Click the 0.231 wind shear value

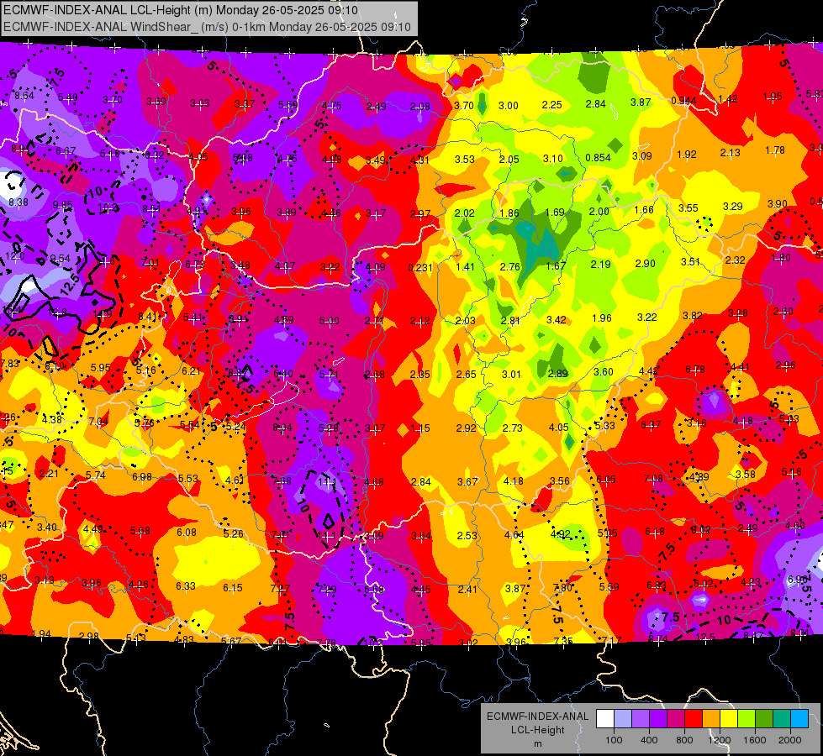pyautogui.click(x=420, y=268)
